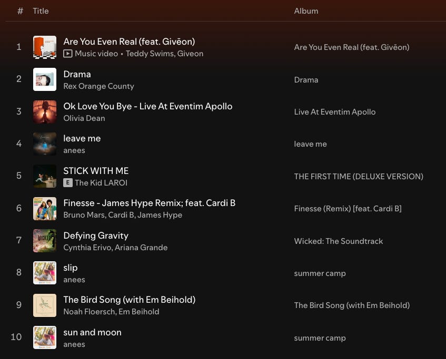Click the music video icon under Are You Even Real

pyautogui.click(x=68, y=54)
